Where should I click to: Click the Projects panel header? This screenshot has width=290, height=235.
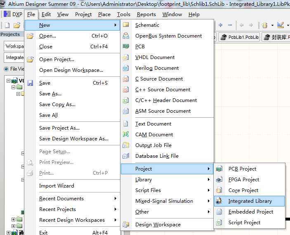click(x=12, y=34)
